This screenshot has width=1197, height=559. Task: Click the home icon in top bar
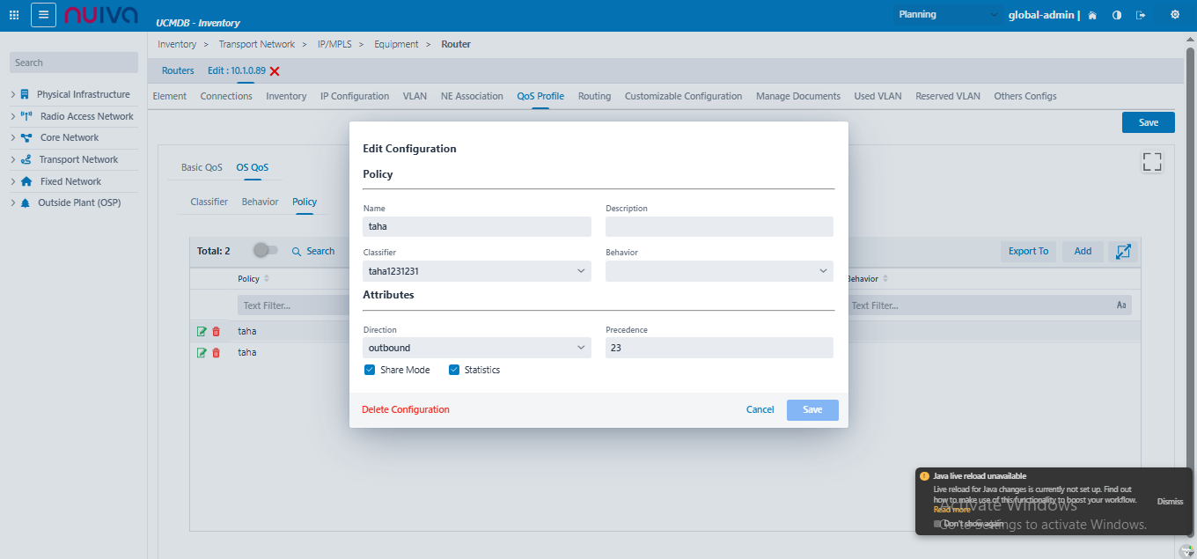coord(1092,15)
